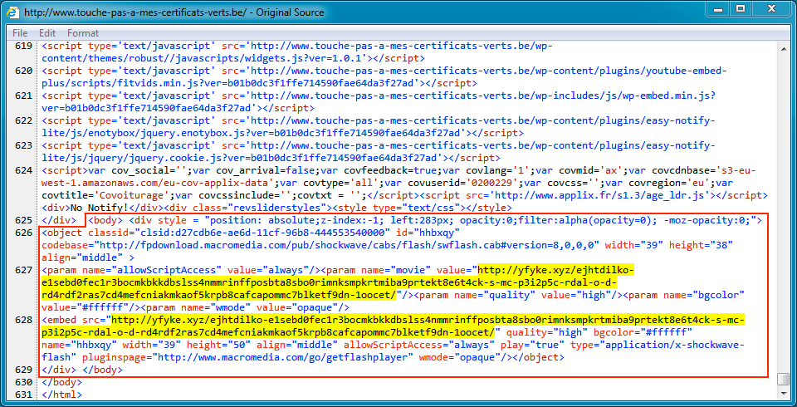Click line number 630
This screenshot has height=407, width=797.
24,382
